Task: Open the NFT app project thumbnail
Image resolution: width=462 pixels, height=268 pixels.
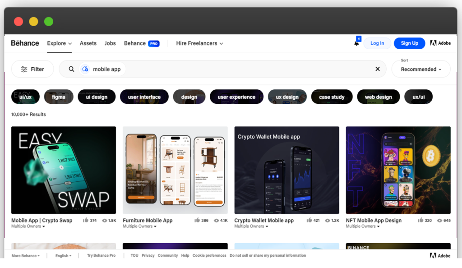Action: coord(398,170)
